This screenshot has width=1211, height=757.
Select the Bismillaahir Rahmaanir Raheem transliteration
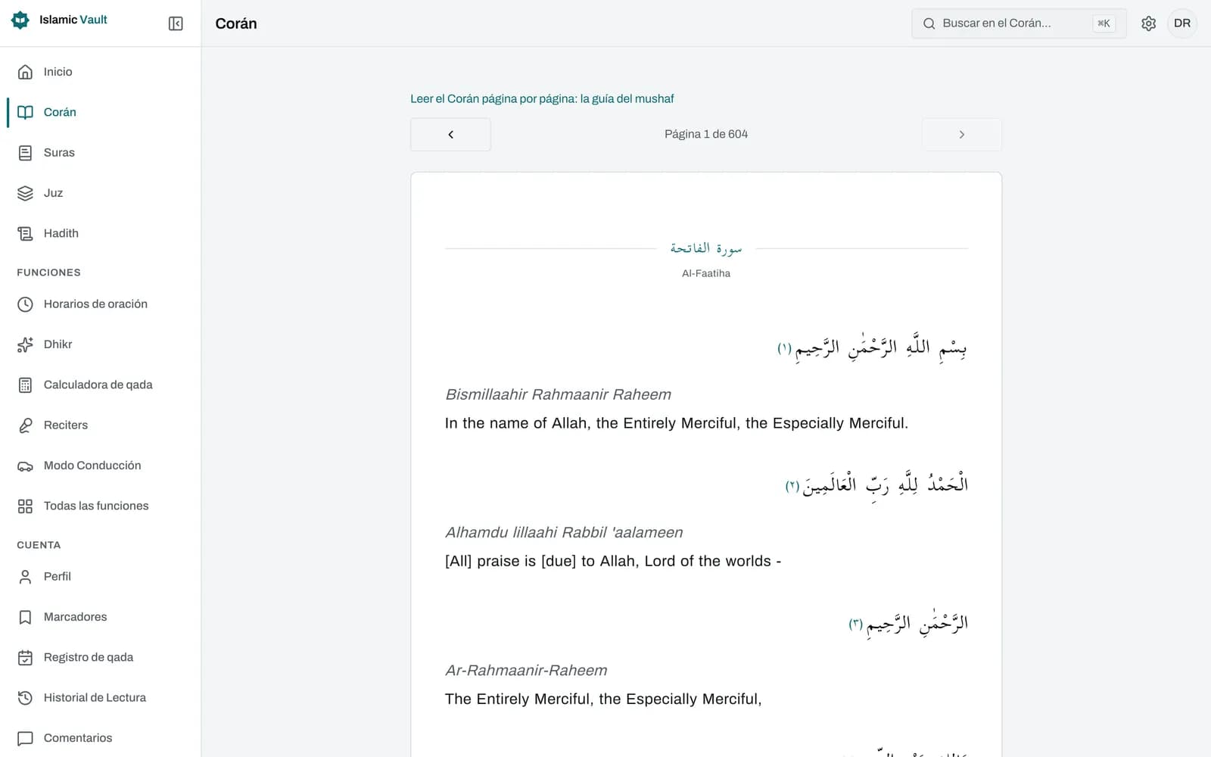point(558,394)
